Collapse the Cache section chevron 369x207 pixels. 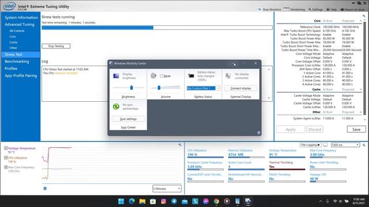(x=360, y=90)
